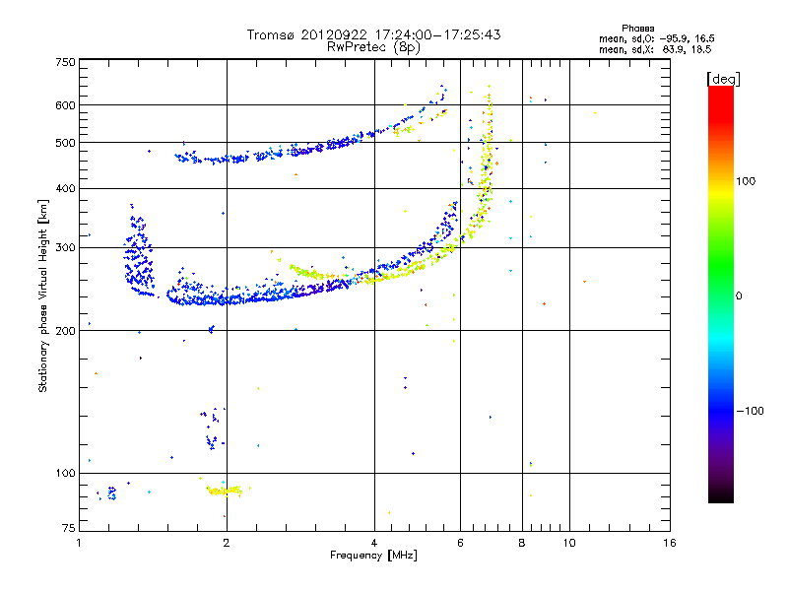This screenshot has width=788, height=591.
Task: Click the y-axis '500' tick label
Action: tap(65, 143)
